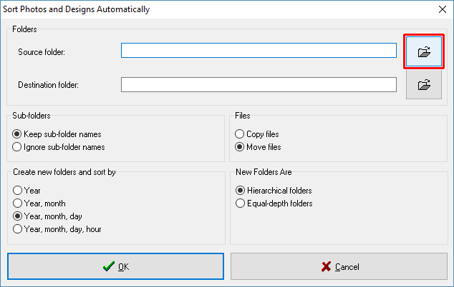The height and width of the screenshot is (287, 454).
Task: Close the Sort Photos dialog window
Action: click(x=440, y=9)
